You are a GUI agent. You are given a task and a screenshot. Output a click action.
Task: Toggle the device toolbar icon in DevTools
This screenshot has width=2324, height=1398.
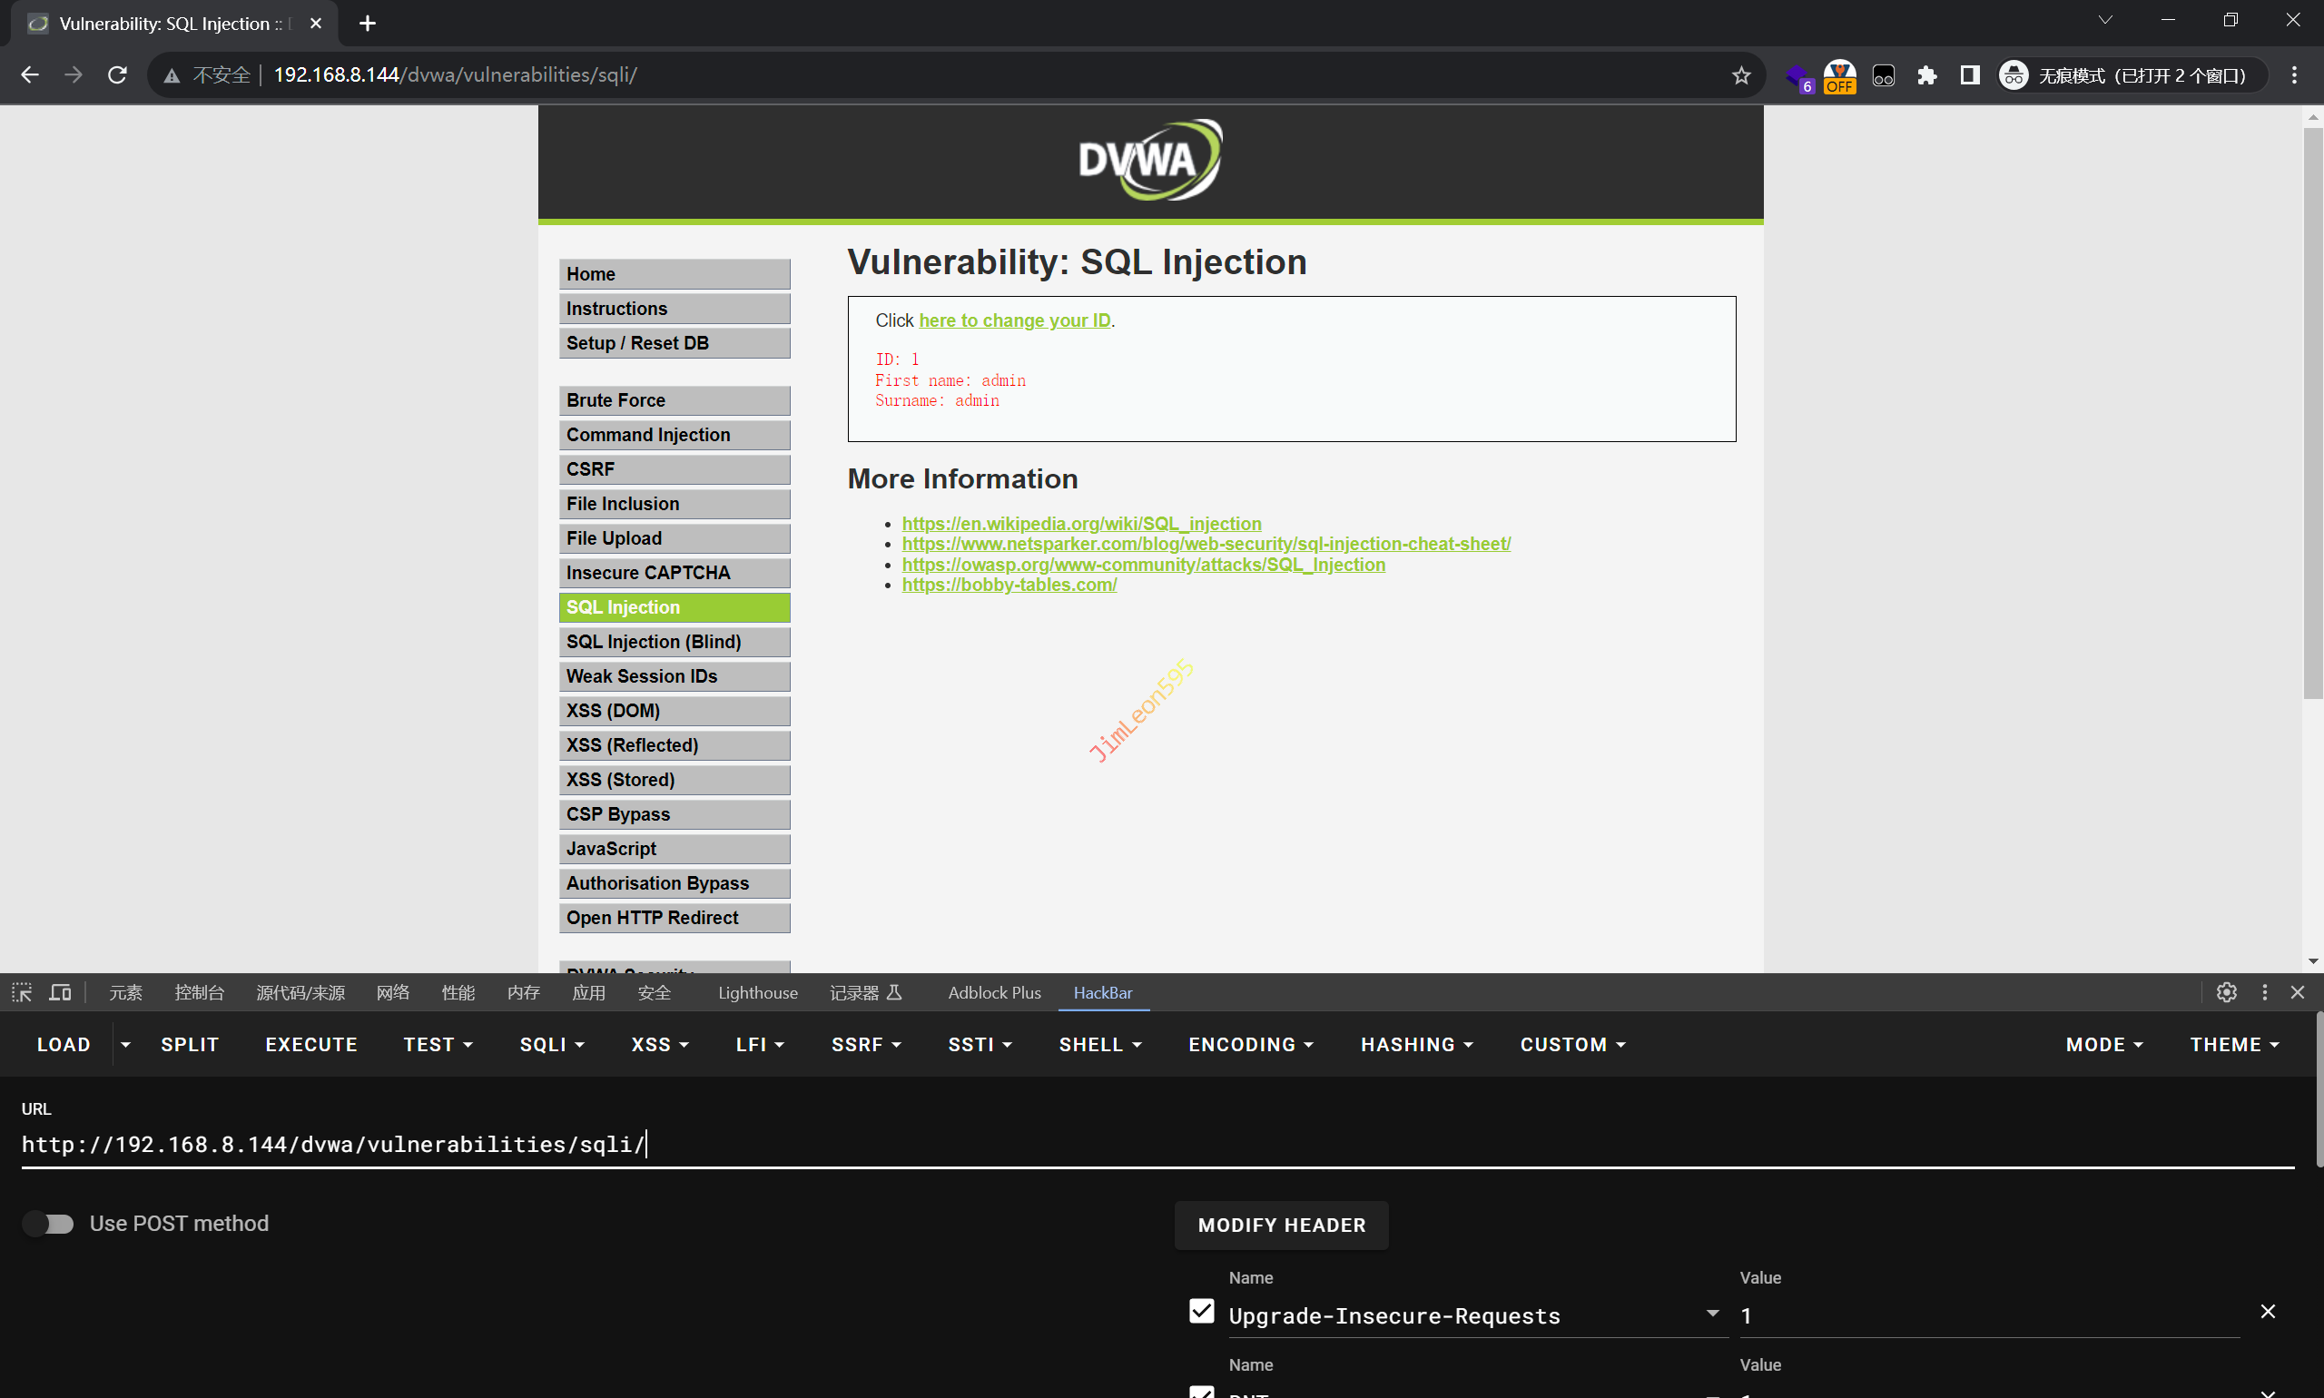click(60, 992)
